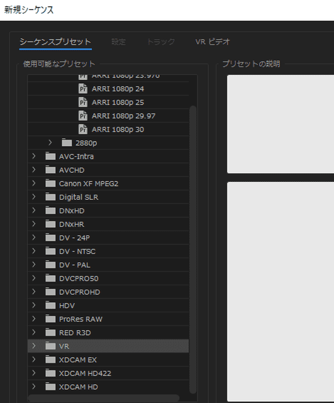The image size is (334, 403).
Task: Select the ARRI 1080p 29.97 preset text
Action: click(x=123, y=116)
